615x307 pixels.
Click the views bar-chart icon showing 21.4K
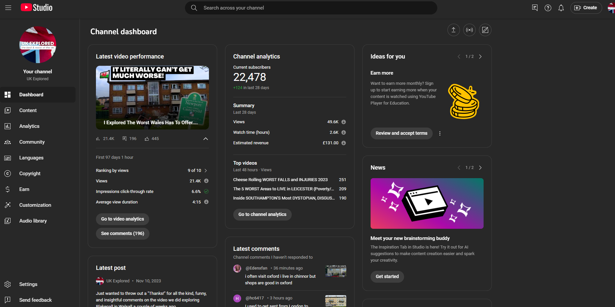[98, 139]
